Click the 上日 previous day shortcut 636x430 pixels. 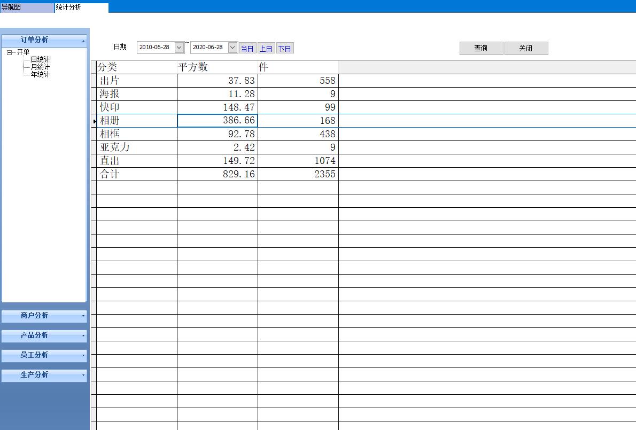coord(266,49)
